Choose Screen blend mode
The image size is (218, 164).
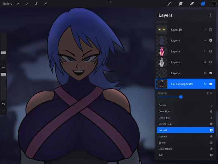pyautogui.click(x=185, y=143)
